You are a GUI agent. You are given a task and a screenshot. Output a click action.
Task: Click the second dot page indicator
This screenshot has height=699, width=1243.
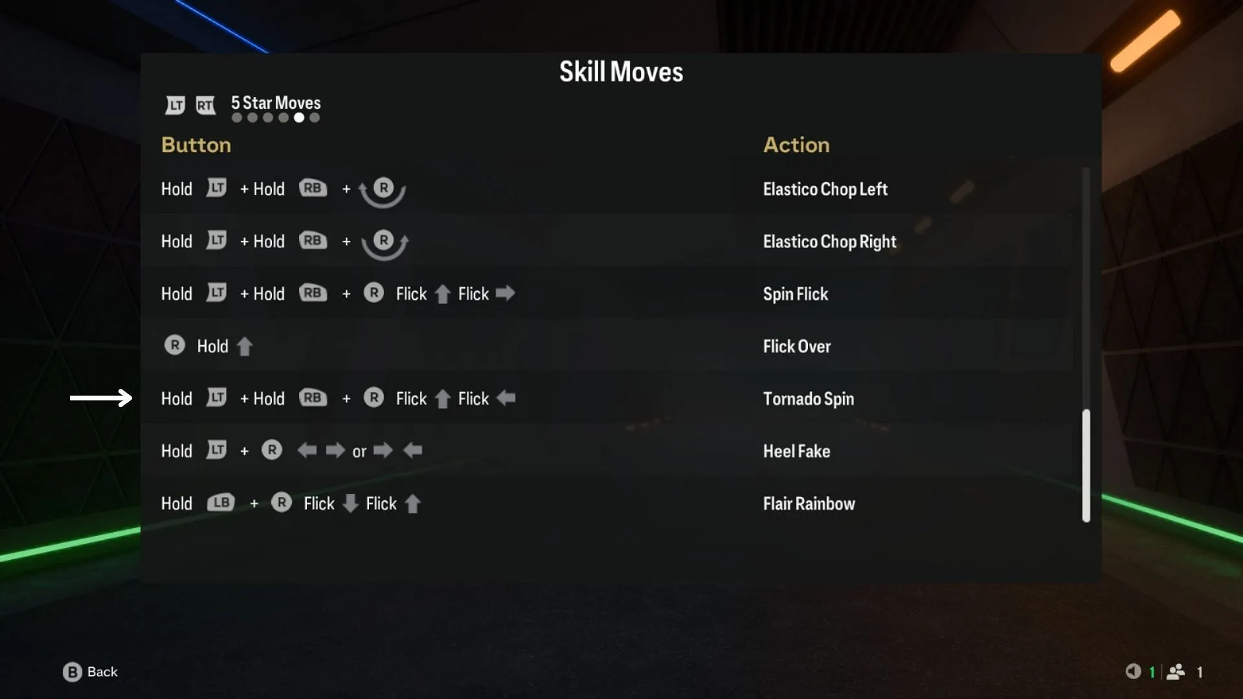pyautogui.click(x=251, y=118)
